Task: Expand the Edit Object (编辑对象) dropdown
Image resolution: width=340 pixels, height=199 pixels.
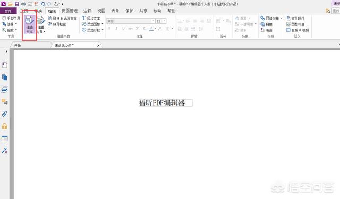Action: click(x=44, y=32)
